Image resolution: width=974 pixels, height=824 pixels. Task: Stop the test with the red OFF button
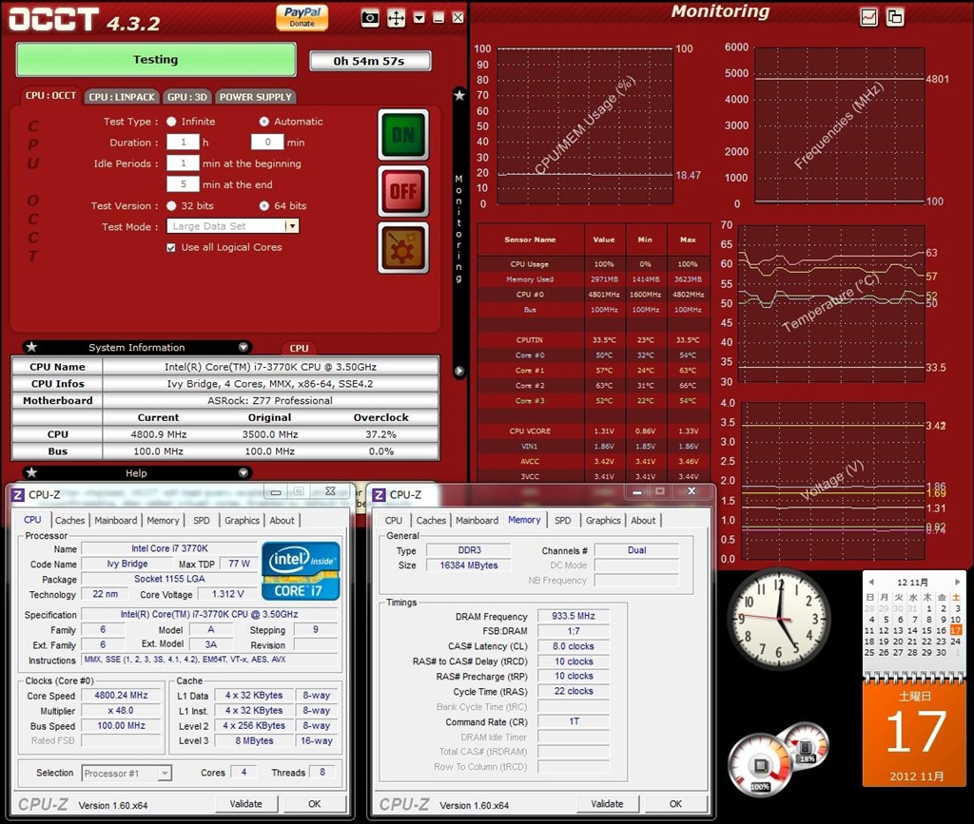403,191
